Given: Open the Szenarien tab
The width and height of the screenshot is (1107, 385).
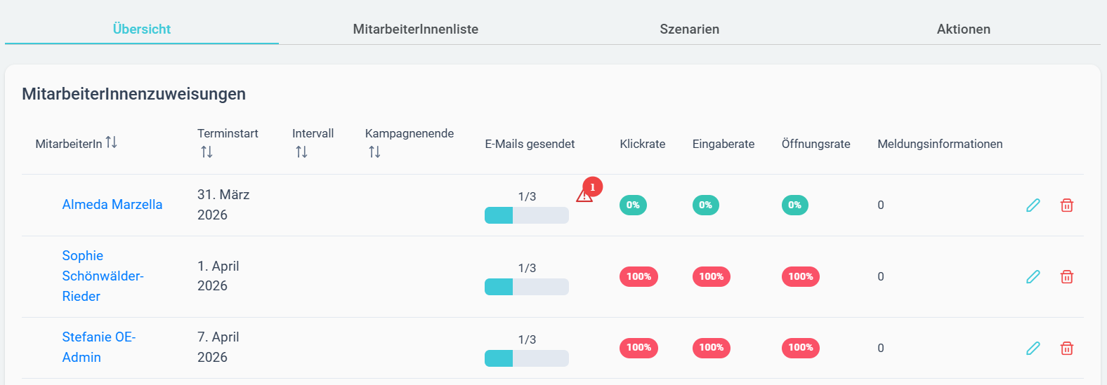Looking at the screenshot, I should [690, 29].
